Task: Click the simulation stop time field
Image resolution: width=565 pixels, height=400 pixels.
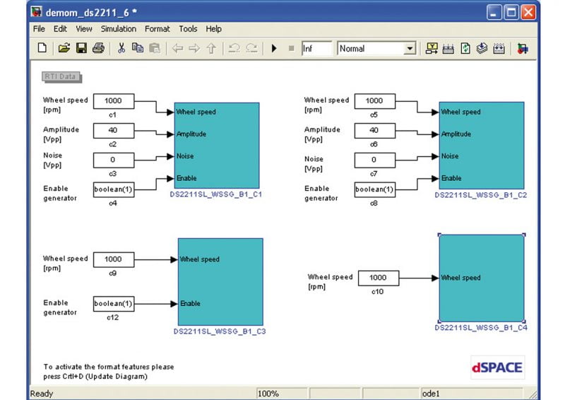Action: (316, 49)
